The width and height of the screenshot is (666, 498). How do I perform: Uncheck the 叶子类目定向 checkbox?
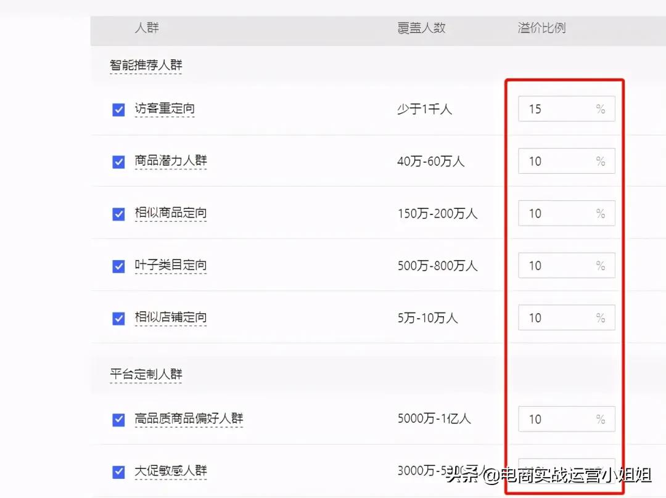[118, 265]
